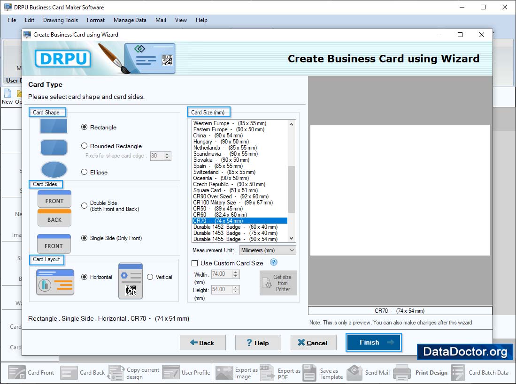Click the Width spinner up arrow
The height and width of the screenshot is (384, 516).
pos(236,272)
